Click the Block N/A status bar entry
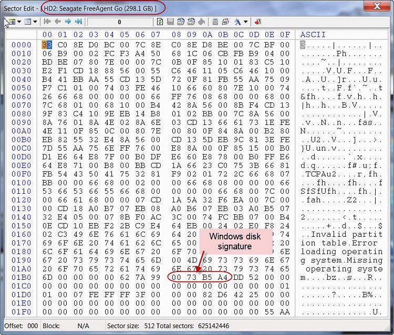The image size is (394, 335). tap(66, 326)
